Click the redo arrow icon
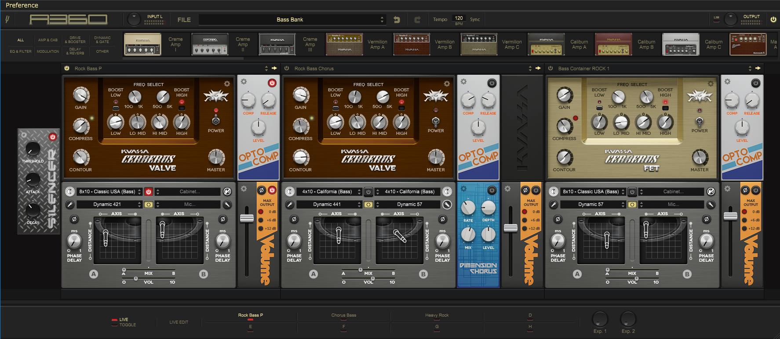 pyautogui.click(x=417, y=20)
